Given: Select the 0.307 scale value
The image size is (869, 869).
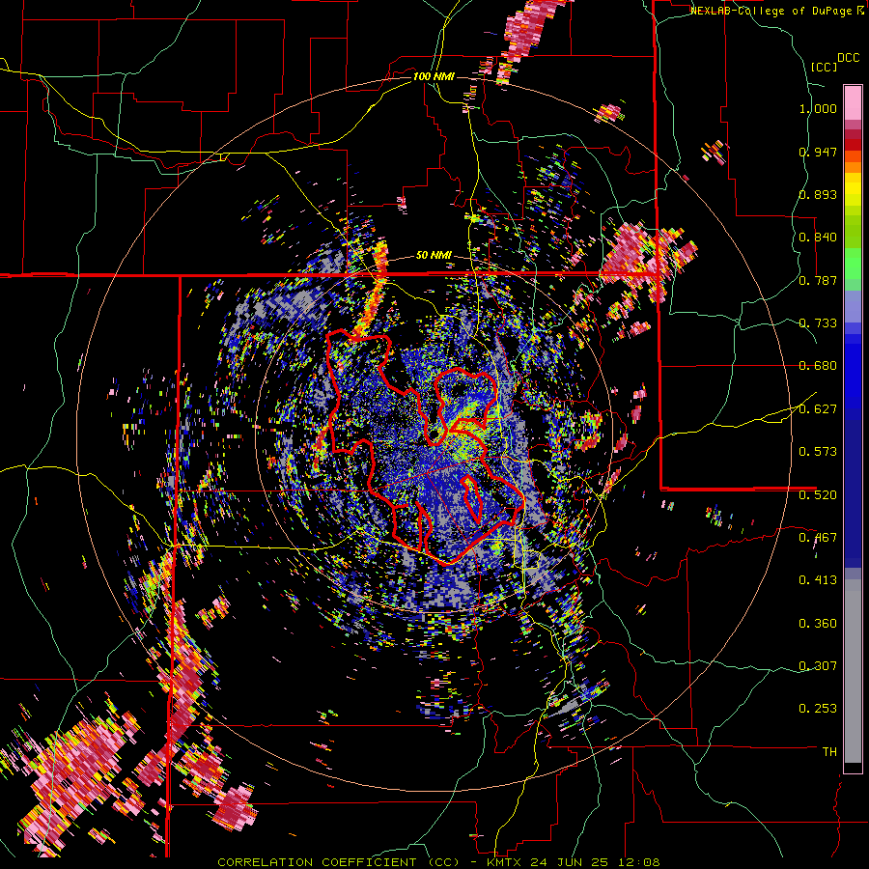Looking at the screenshot, I should [818, 666].
